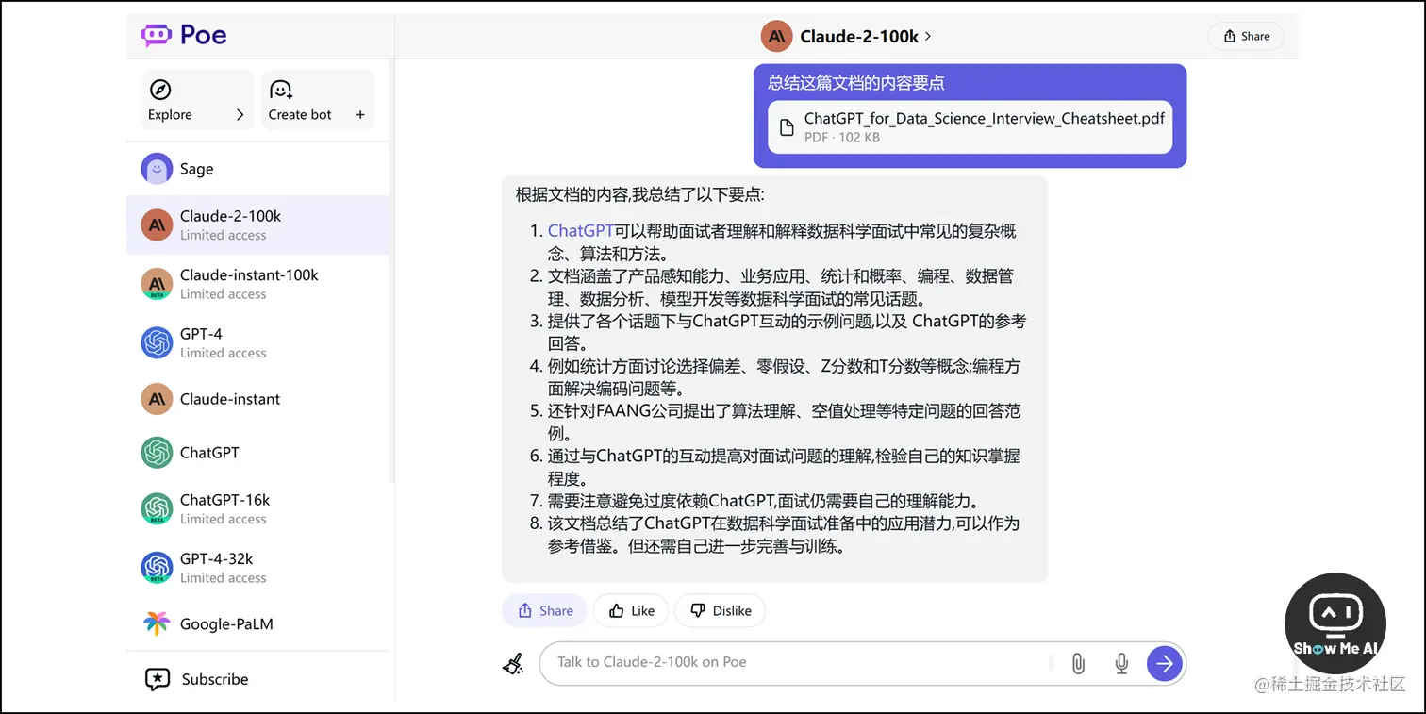
Task: Start voice input with microphone icon
Action: [x=1121, y=663]
